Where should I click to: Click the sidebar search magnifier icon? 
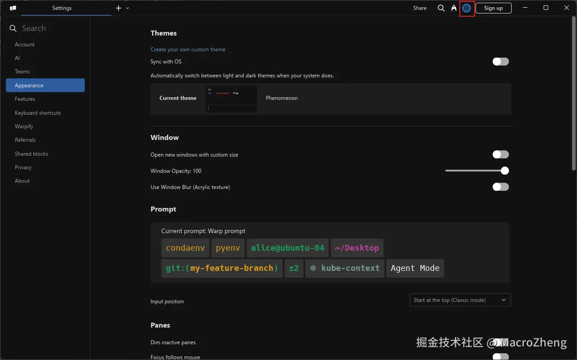13,28
